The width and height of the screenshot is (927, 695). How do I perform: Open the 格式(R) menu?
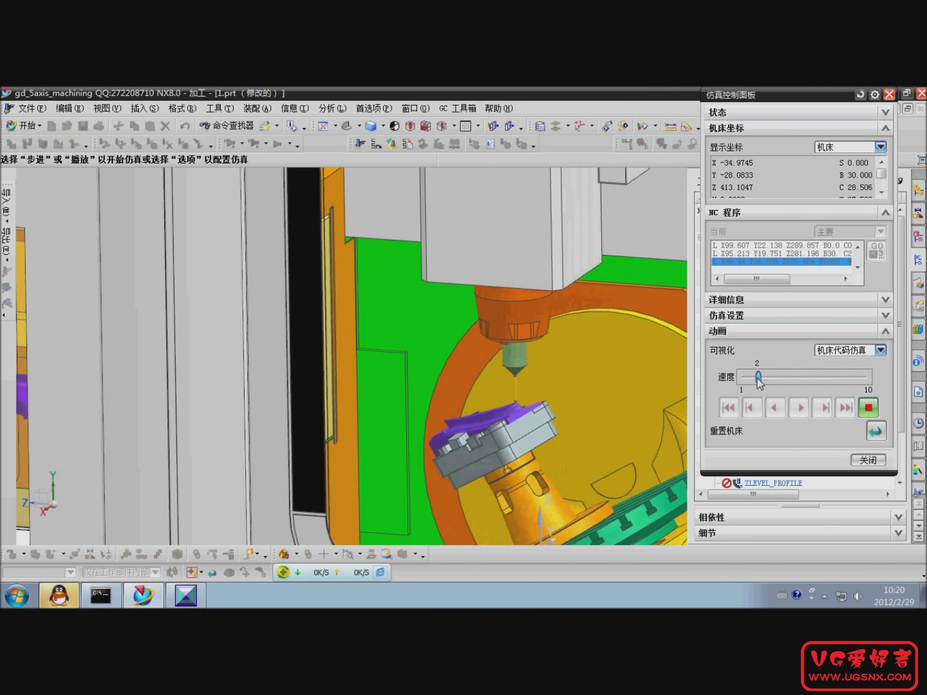click(x=182, y=108)
